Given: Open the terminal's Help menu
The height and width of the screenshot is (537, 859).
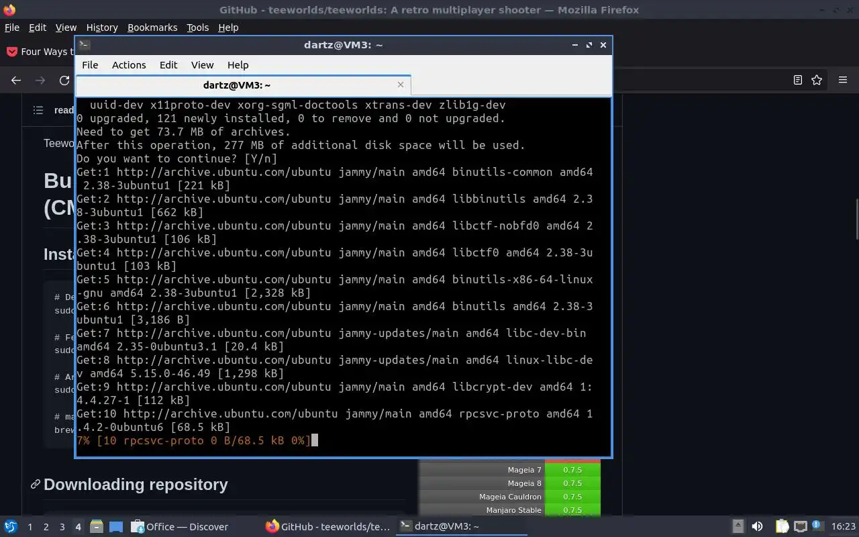Looking at the screenshot, I should (238, 65).
